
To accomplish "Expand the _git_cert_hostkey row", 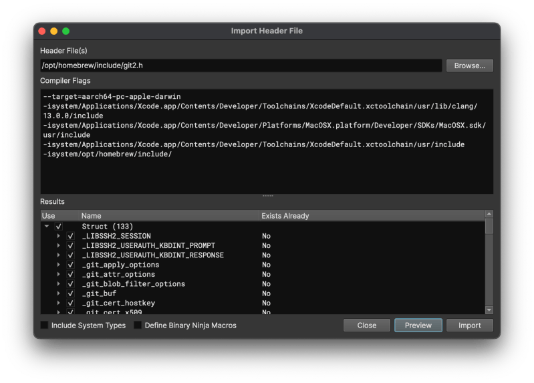I will [59, 303].
